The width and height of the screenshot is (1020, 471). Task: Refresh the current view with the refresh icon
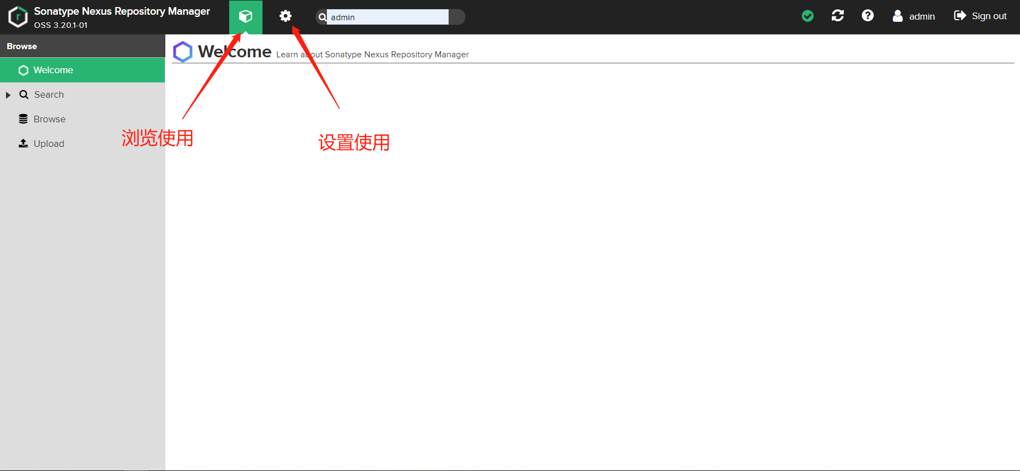(838, 16)
